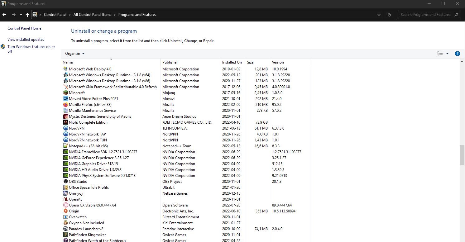This screenshot has height=242, width=465.
Task: Select Oxygen Not Included icon
Action: (x=65, y=223)
